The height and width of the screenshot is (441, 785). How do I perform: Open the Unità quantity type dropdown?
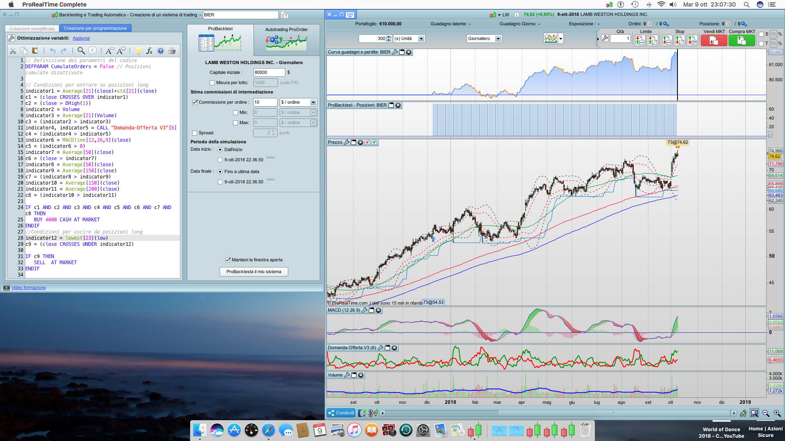(x=421, y=39)
